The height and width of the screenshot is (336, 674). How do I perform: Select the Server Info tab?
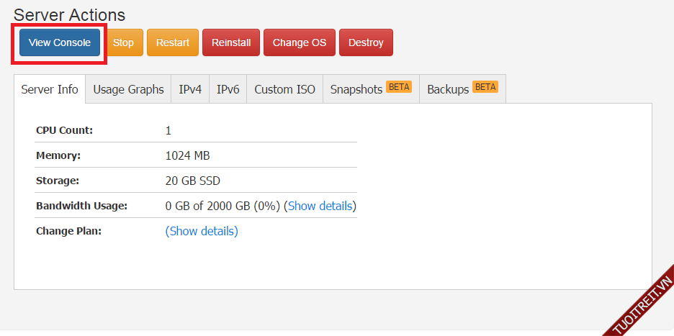coord(50,89)
